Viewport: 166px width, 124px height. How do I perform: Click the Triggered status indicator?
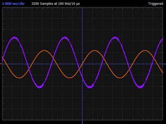click(x=156, y=4)
